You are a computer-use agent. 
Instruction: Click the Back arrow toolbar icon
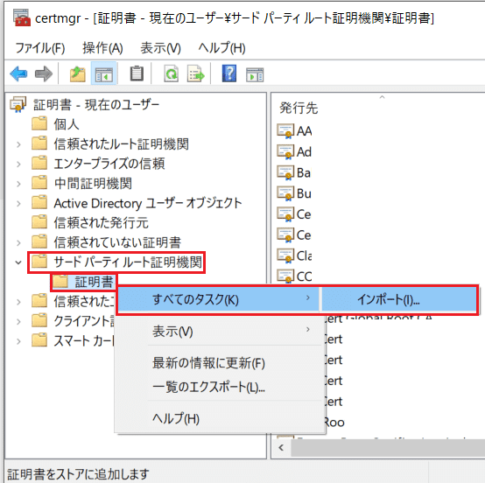[x=18, y=73]
